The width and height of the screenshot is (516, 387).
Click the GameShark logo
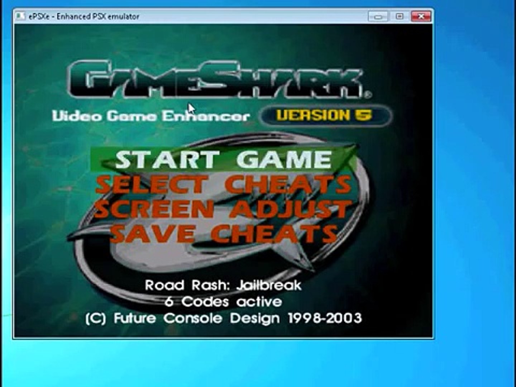[219, 80]
